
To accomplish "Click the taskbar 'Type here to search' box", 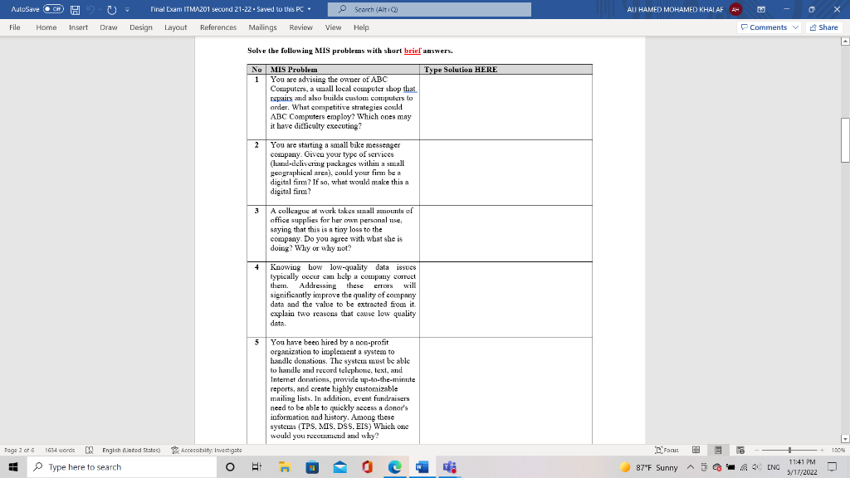I will [122, 466].
